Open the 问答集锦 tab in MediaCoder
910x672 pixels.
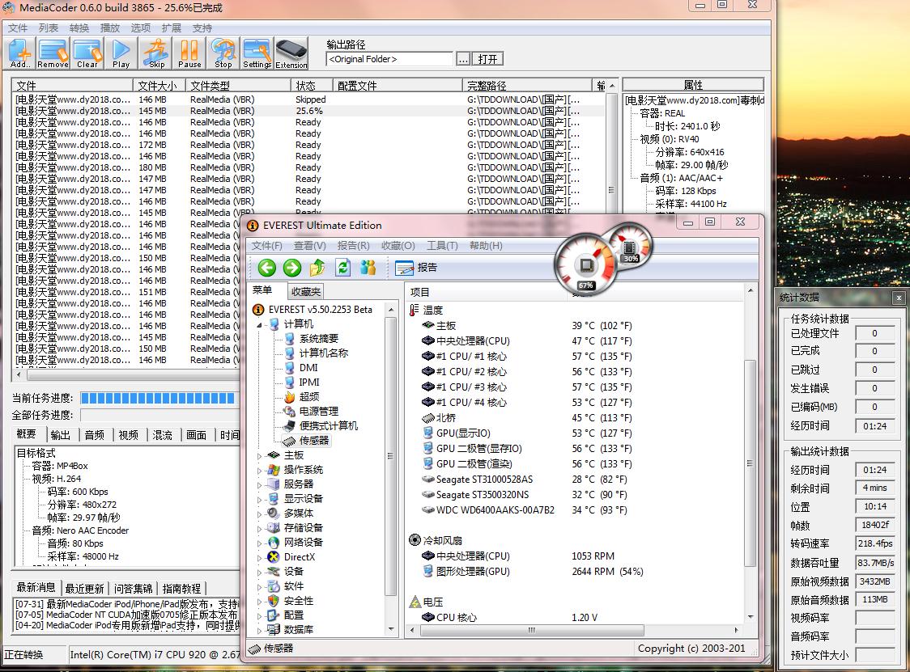point(133,589)
